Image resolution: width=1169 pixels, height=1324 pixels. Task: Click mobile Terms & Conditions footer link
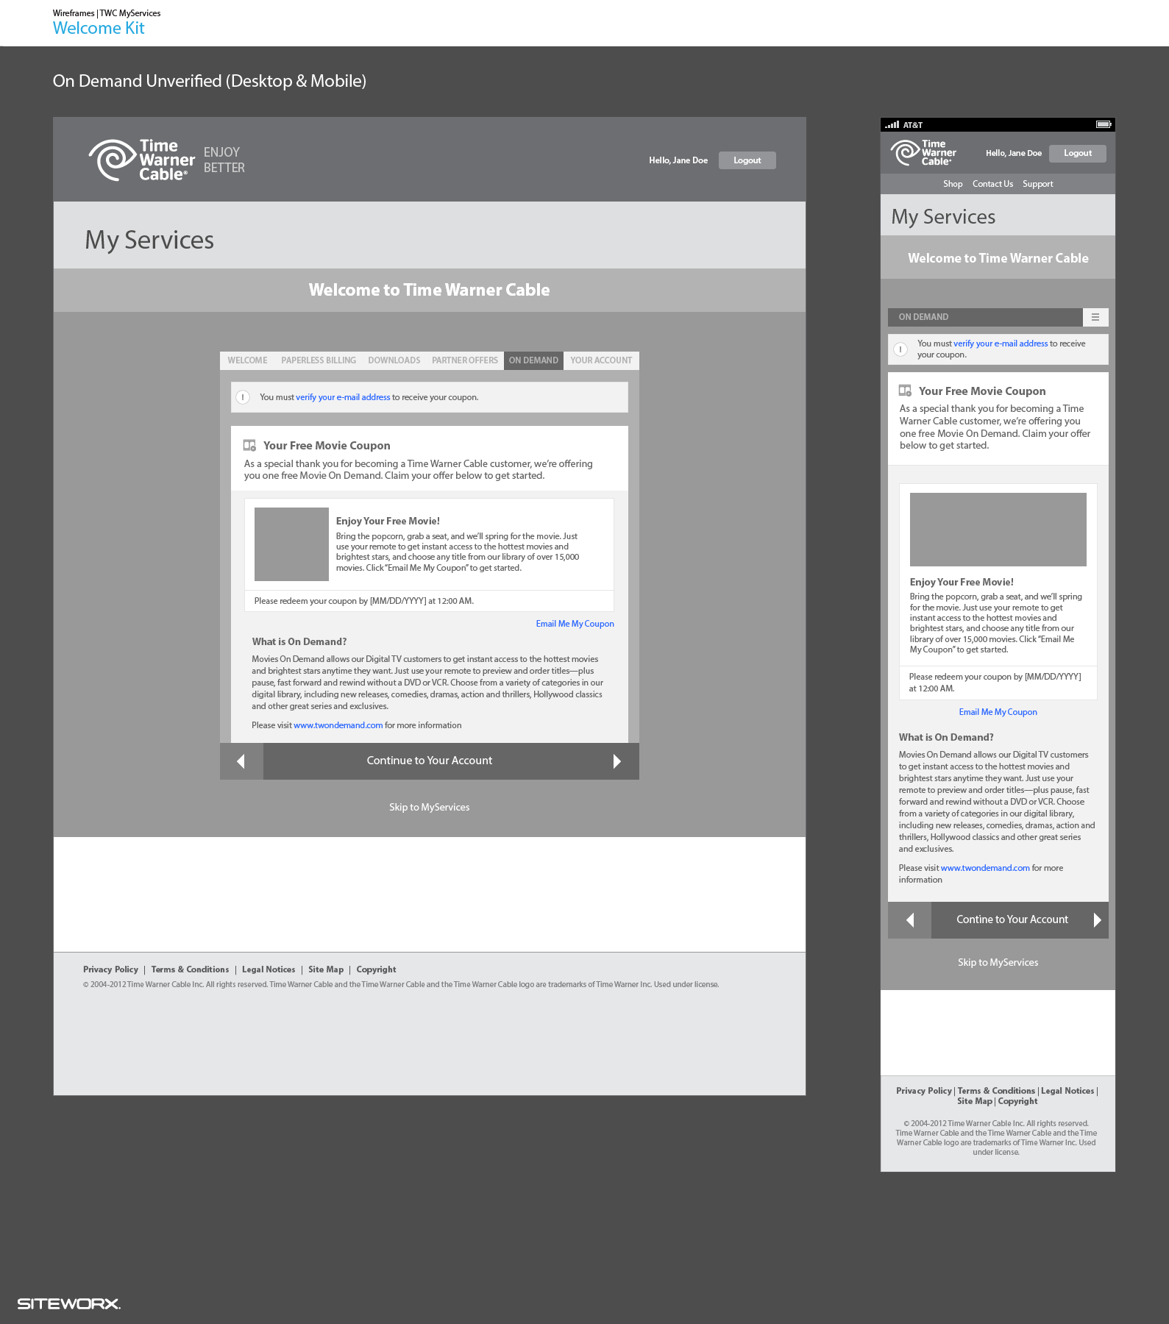click(996, 1091)
